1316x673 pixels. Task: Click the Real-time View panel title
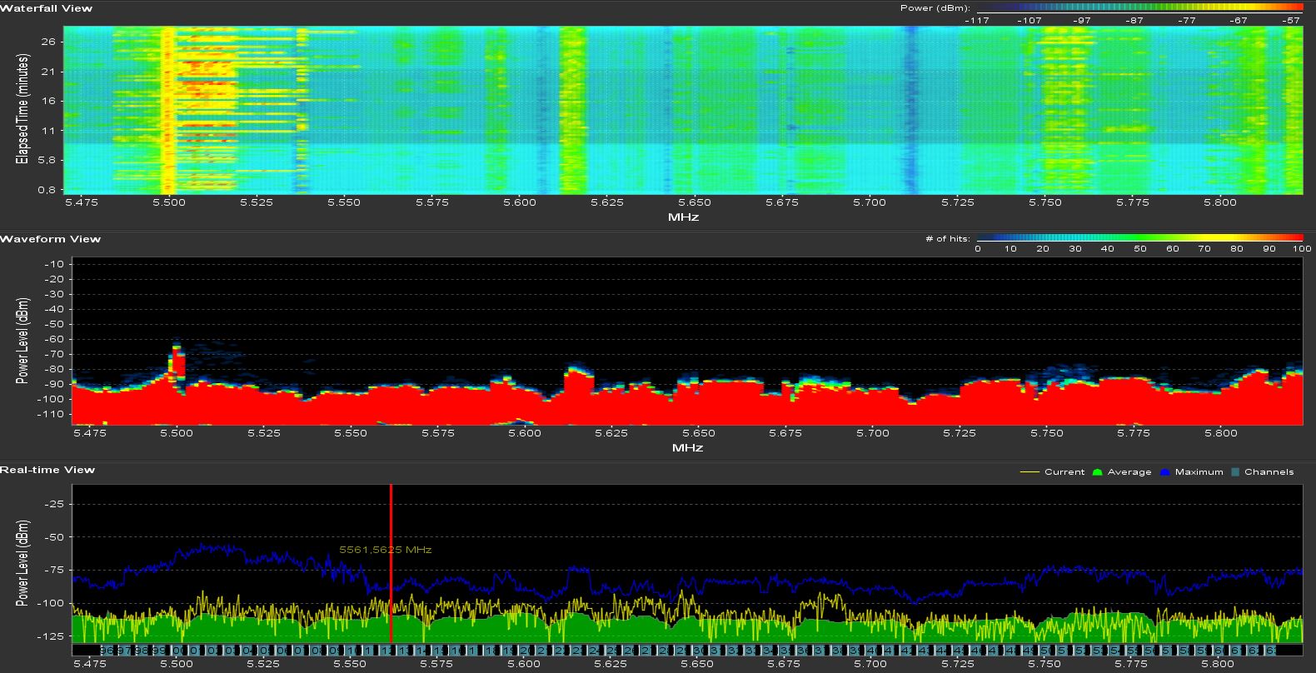click(47, 470)
